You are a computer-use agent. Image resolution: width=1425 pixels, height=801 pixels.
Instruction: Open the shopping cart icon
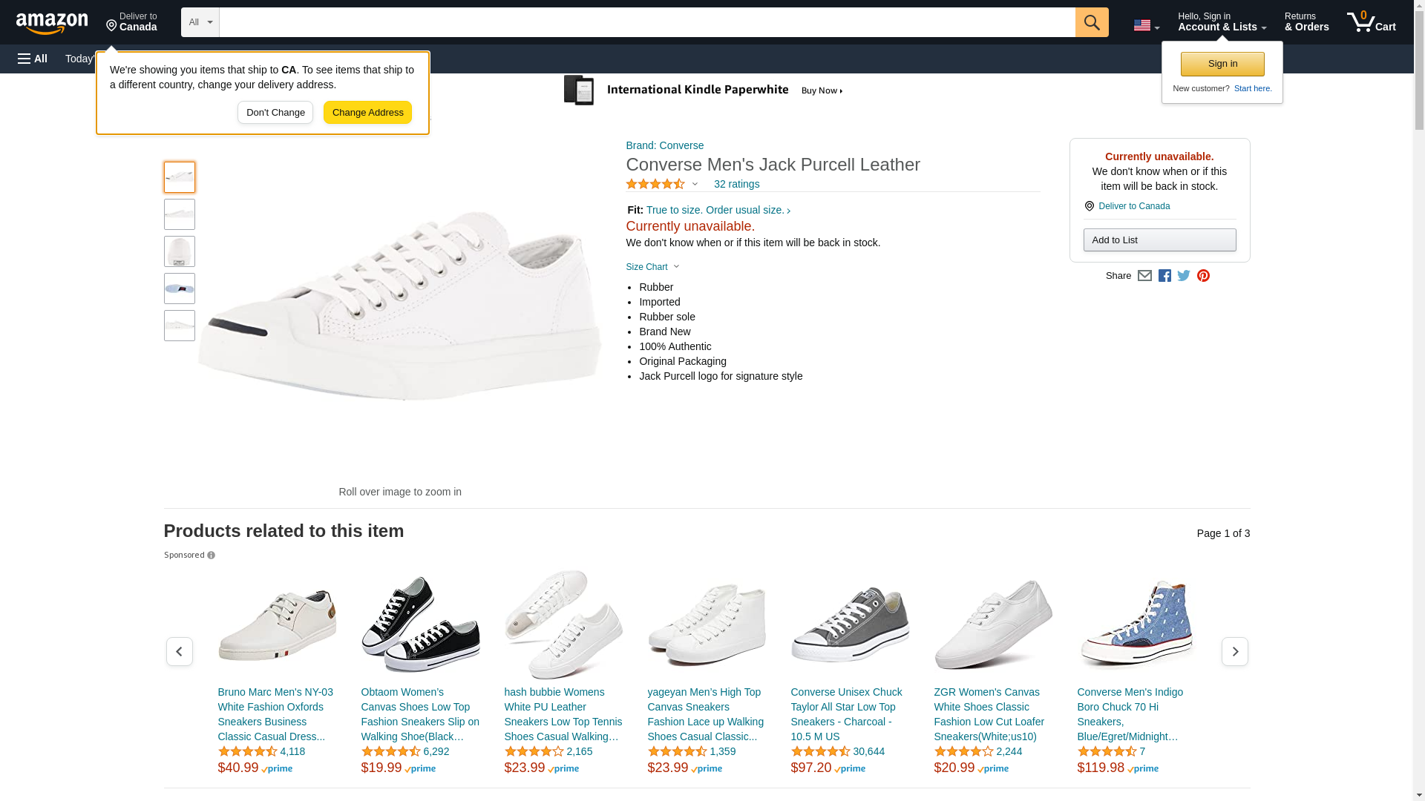[1372, 22]
